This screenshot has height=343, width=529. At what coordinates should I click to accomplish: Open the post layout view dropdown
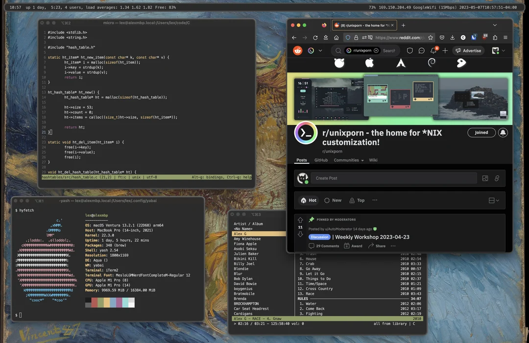point(494,200)
